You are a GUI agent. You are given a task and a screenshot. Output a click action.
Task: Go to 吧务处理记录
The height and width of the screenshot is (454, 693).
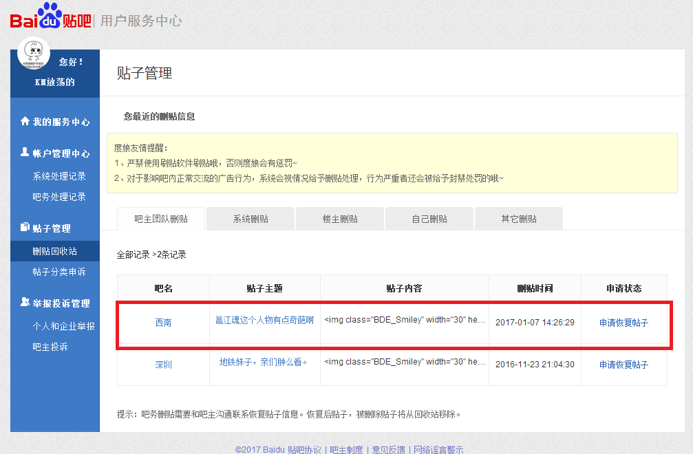pos(59,197)
